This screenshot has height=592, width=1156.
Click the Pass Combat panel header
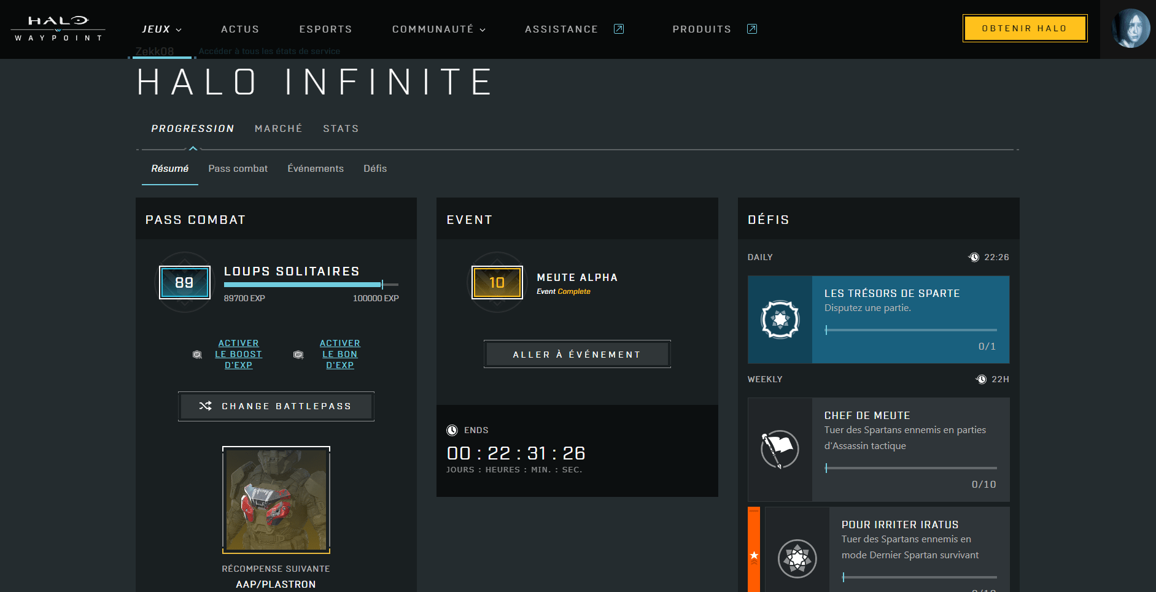tap(276, 219)
